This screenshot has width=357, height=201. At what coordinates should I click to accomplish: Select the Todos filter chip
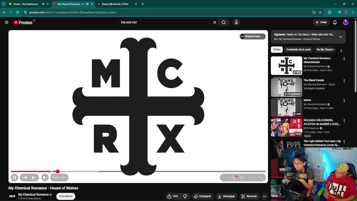pyautogui.click(x=277, y=50)
